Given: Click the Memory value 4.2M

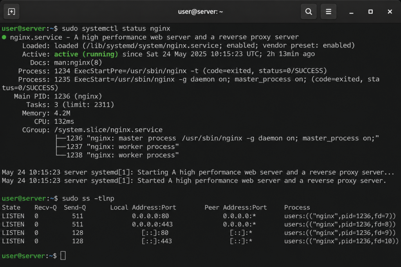Looking at the screenshot, I should 62,113.
